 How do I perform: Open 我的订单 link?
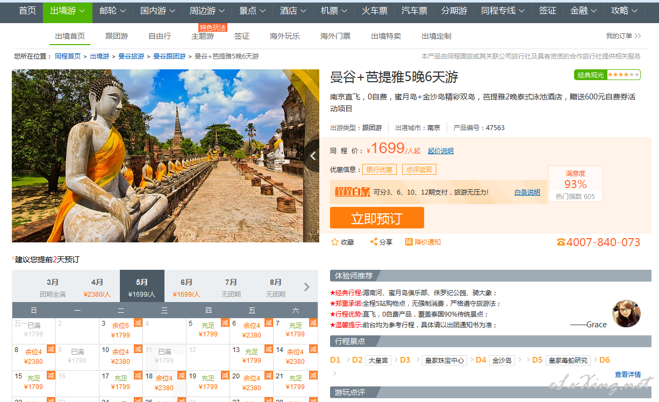click(x=624, y=36)
